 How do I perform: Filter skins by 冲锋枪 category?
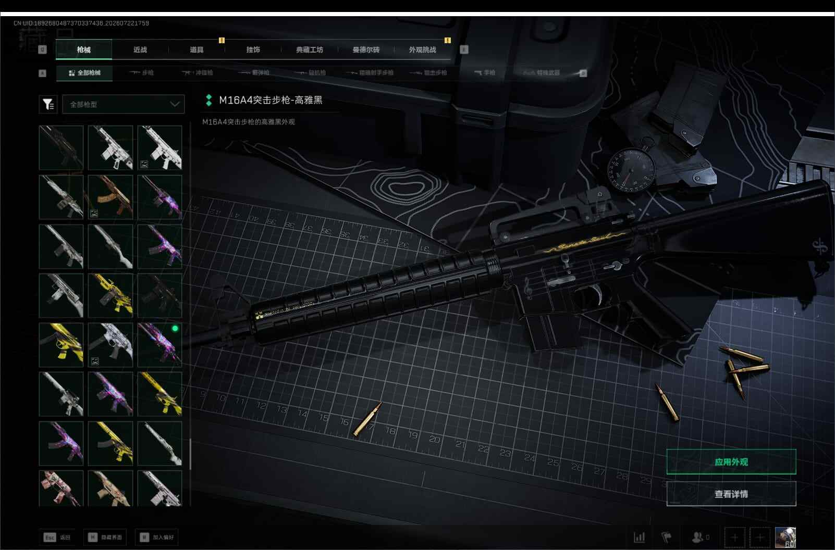[198, 73]
